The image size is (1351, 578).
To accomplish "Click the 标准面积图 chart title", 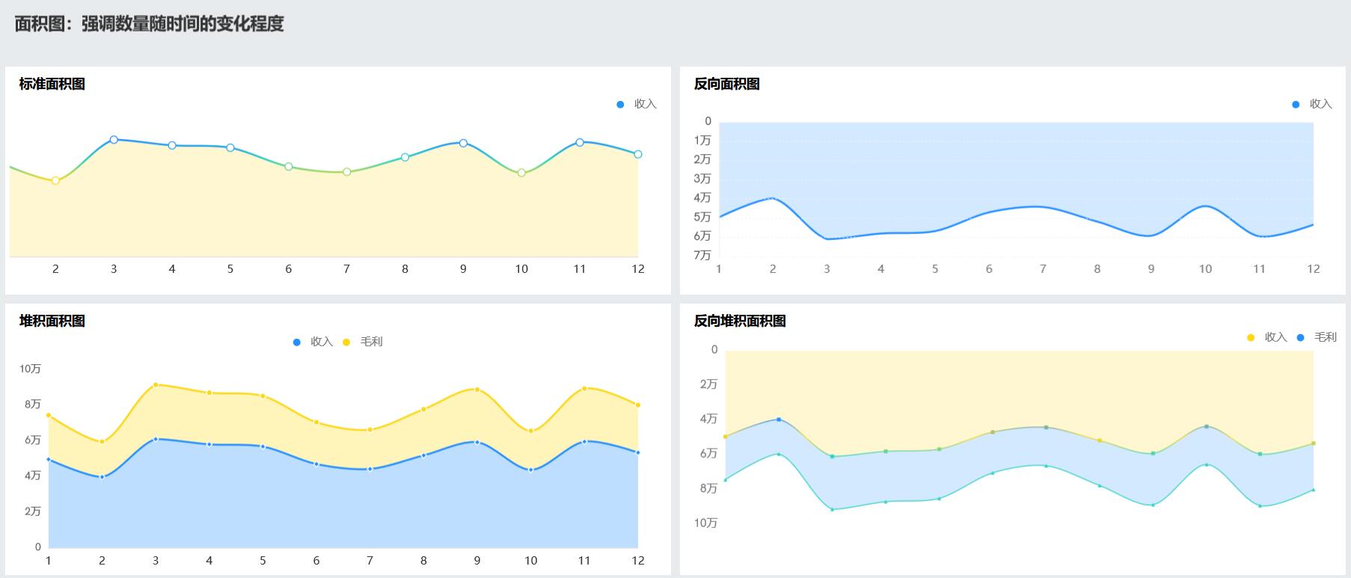I will [52, 84].
